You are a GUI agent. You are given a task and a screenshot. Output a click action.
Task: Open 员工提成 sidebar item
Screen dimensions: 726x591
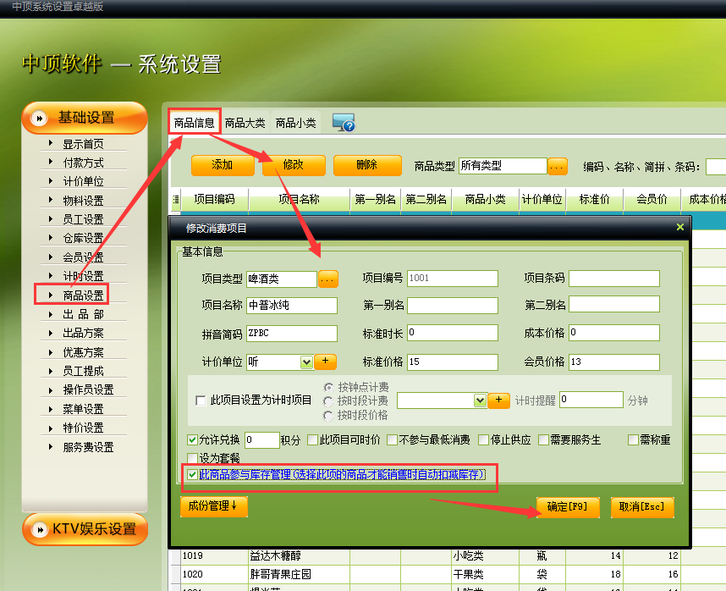click(83, 371)
